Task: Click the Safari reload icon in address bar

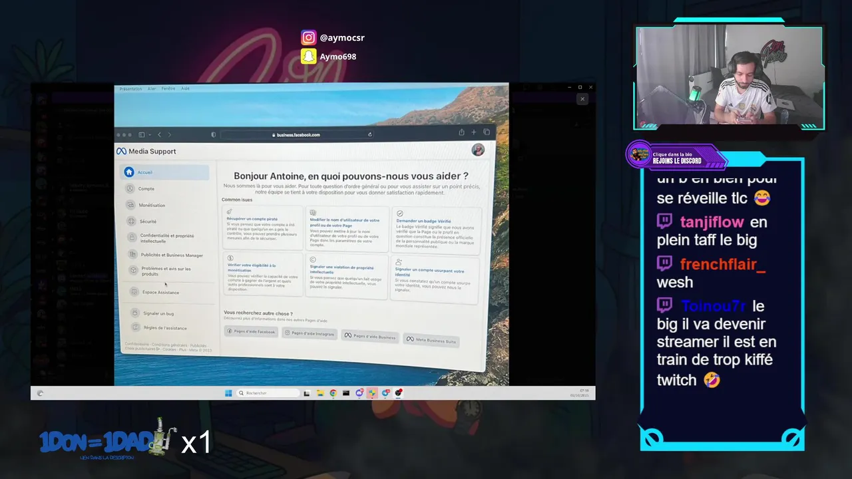Action: coord(370,134)
